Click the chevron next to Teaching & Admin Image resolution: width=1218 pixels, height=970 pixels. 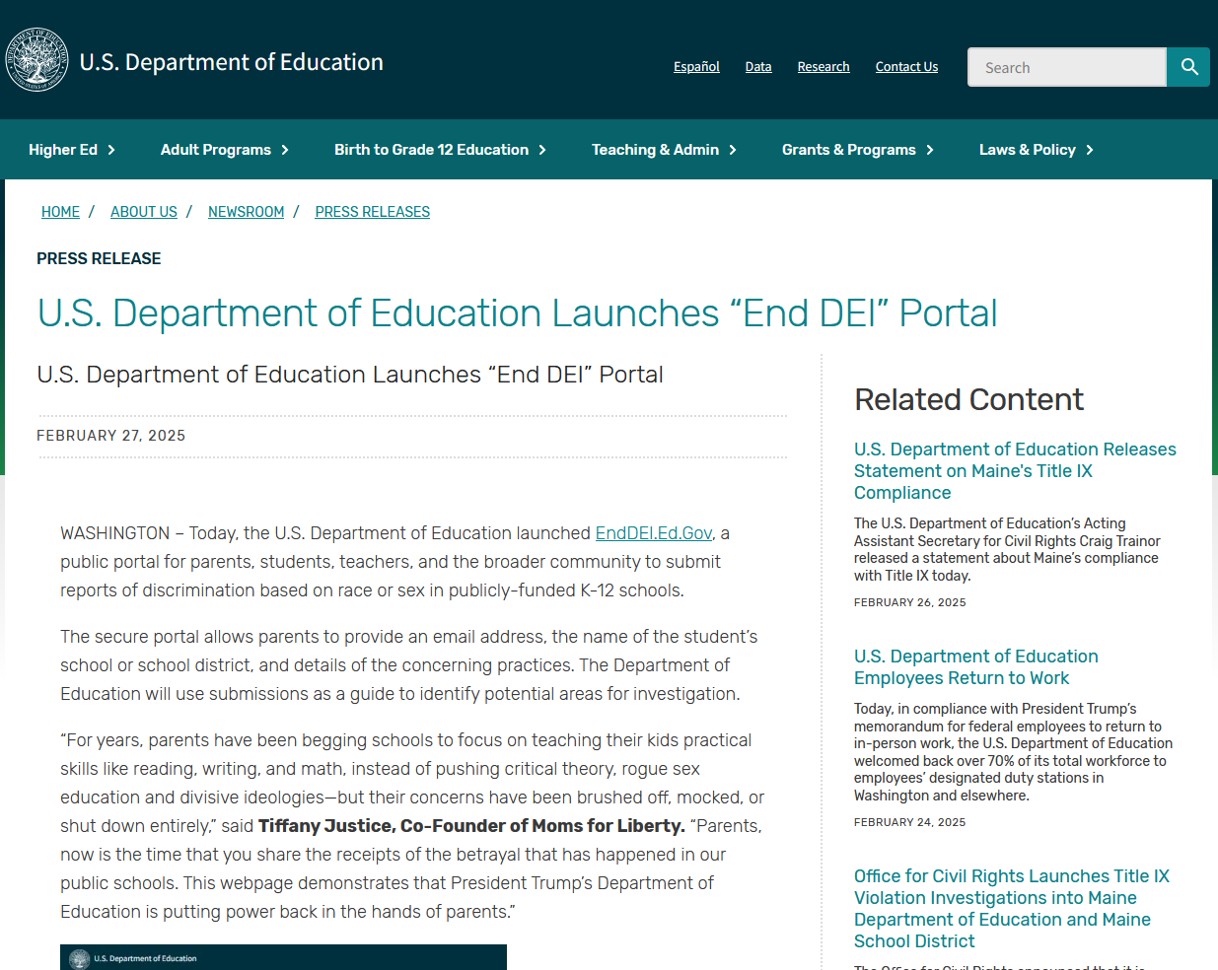pos(733,150)
